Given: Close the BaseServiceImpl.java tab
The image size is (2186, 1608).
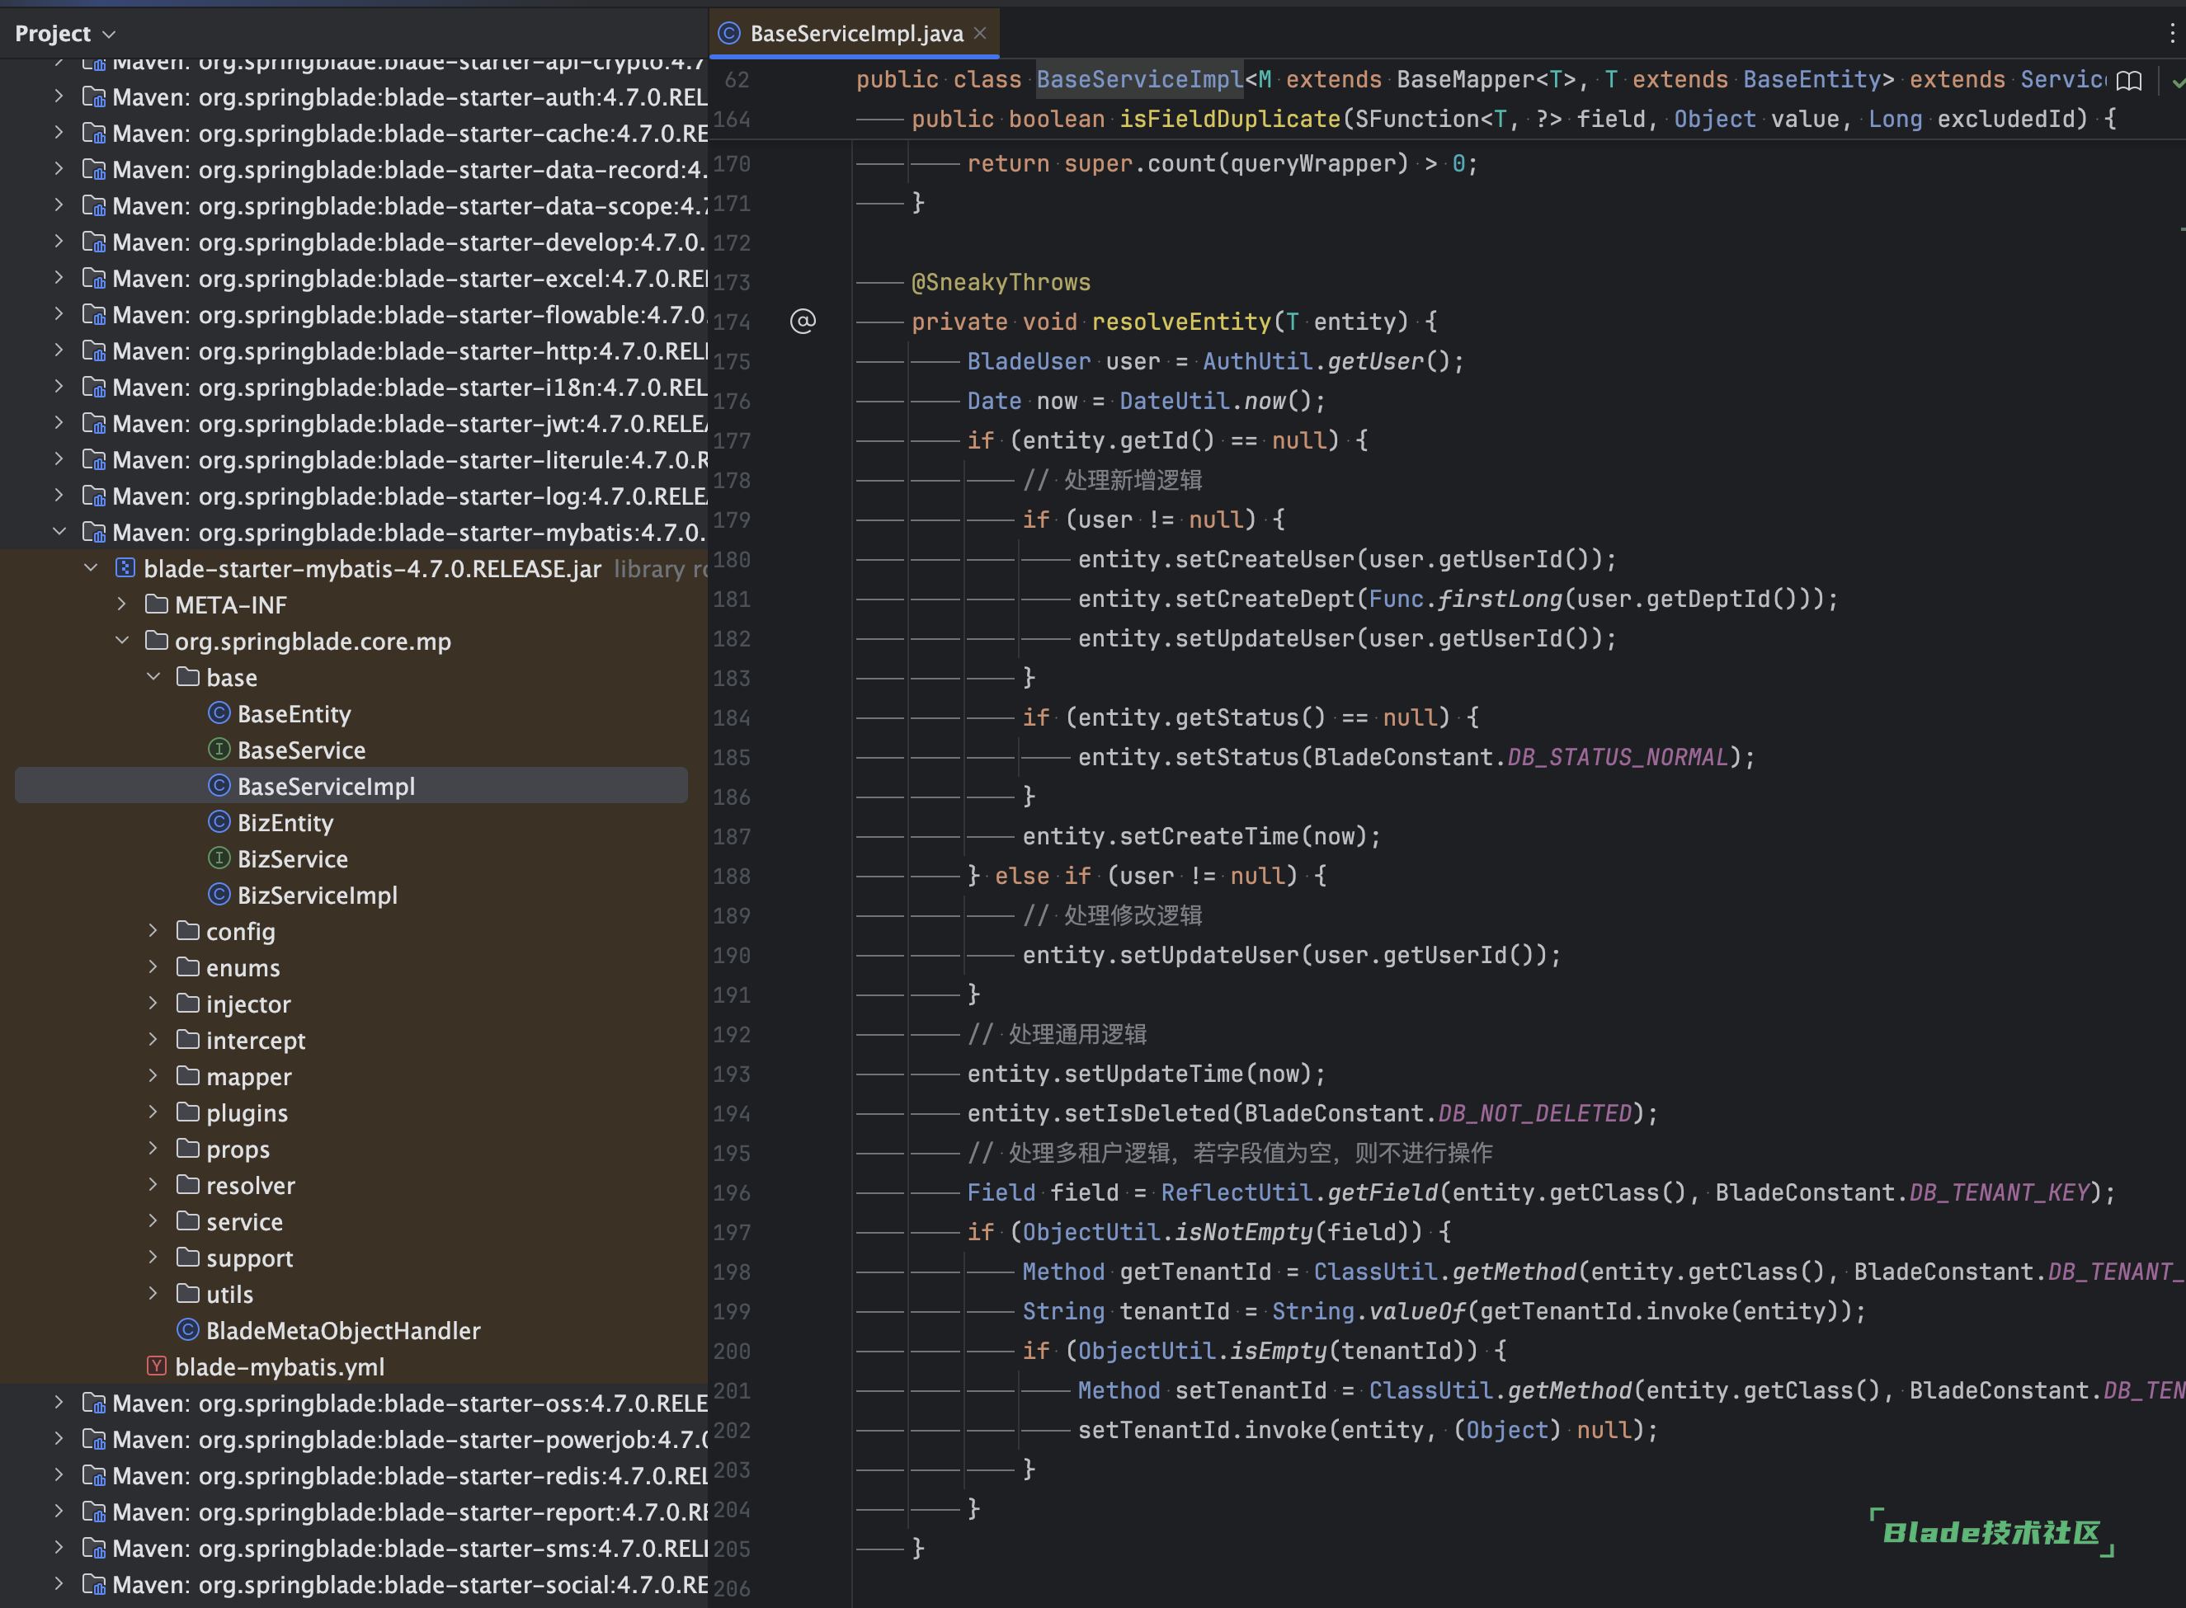Looking at the screenshot, I should pyautogui.click(x=979, y=33).
